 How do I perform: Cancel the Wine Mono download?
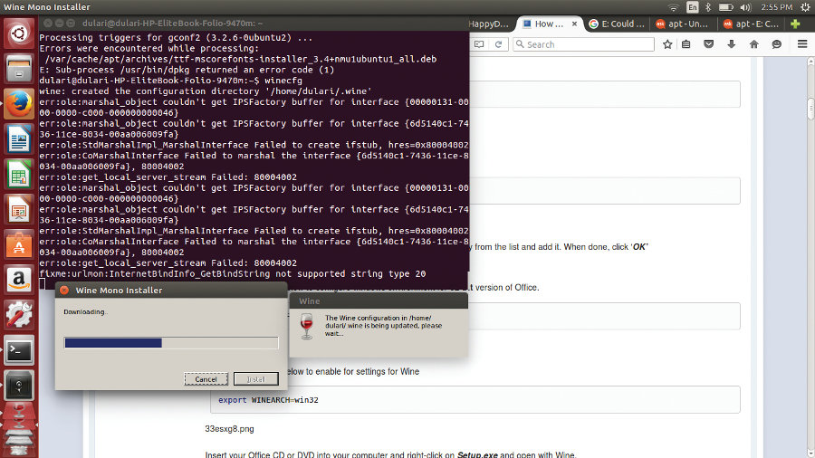(x=206, y=379)
